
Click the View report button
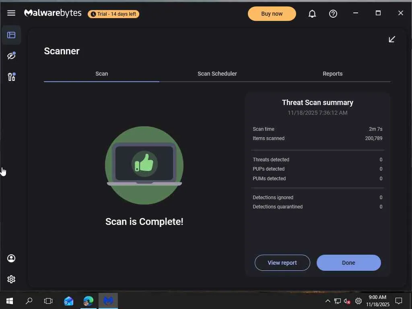pyautogui.click(x=282, y=263)
